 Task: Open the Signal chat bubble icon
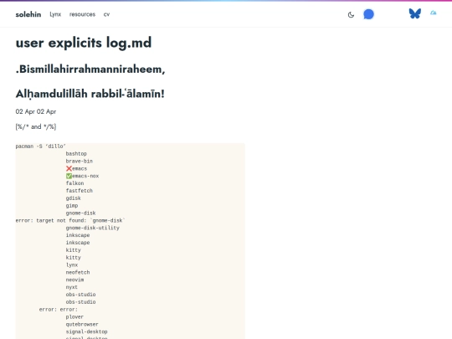click(x=368, y=14)
